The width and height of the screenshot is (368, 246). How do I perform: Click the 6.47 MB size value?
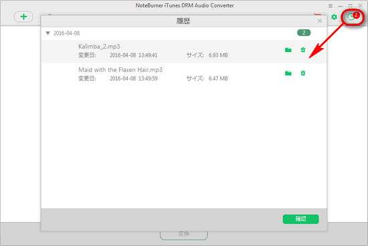tap(218, 79)
